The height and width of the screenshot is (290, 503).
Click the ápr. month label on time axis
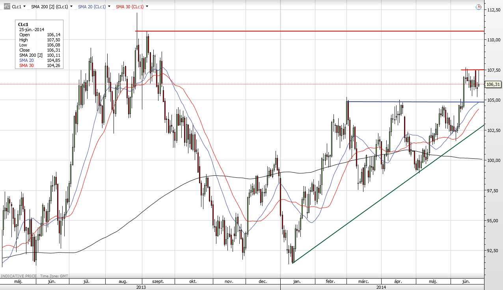398,282
